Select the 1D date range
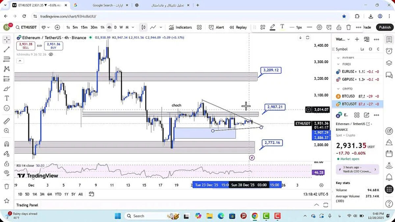The image size is (395, 222). [20, 194]
